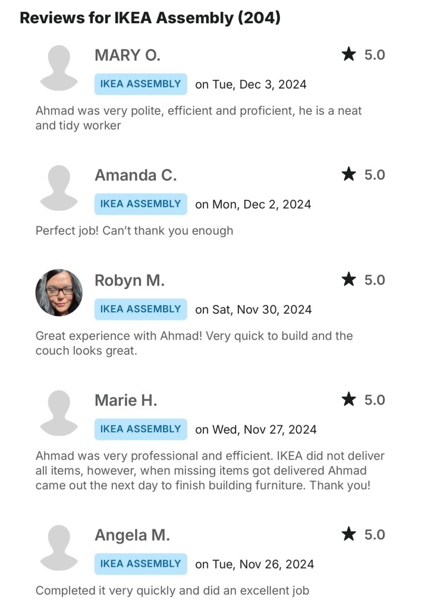Click the star icon on Angela M.'s review
Image resolution: width=421 pixels, height=609 pixels.
click(x=348, y=534)
